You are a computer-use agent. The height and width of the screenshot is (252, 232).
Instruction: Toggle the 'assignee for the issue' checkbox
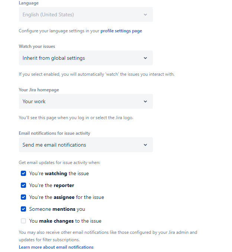point(23,197)
